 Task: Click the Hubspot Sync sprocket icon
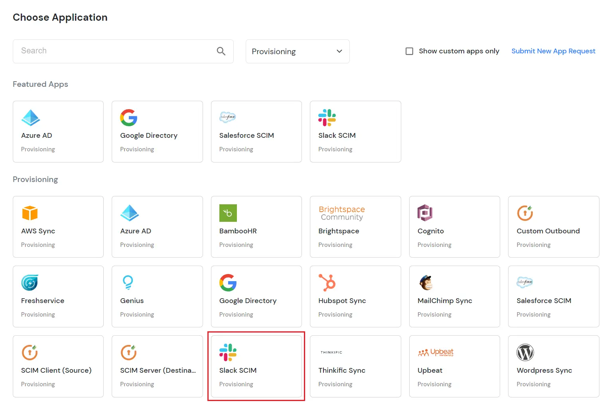tap(327, 283)
